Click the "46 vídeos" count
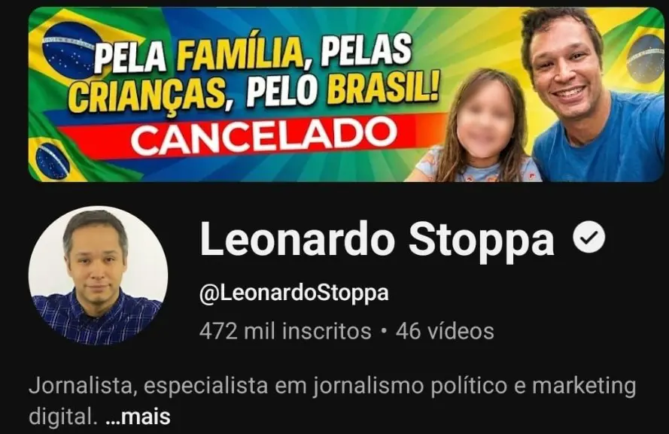This screenshot has width=669, height=434. pos(445,331)
